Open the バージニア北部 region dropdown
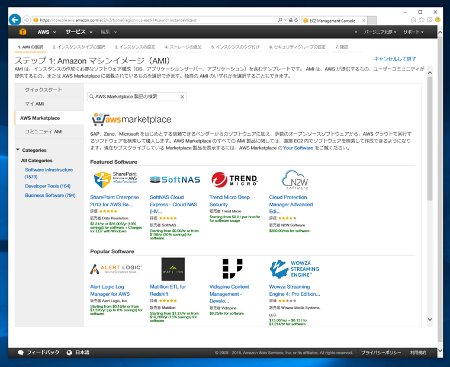Viewport: 450px width, 367px height. coord(380,32)
